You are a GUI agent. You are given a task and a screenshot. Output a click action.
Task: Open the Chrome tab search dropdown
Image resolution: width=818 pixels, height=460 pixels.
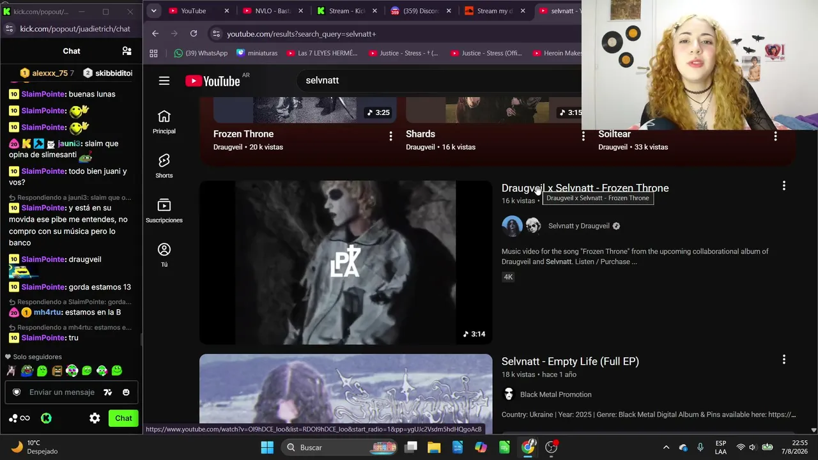point(153,11)
